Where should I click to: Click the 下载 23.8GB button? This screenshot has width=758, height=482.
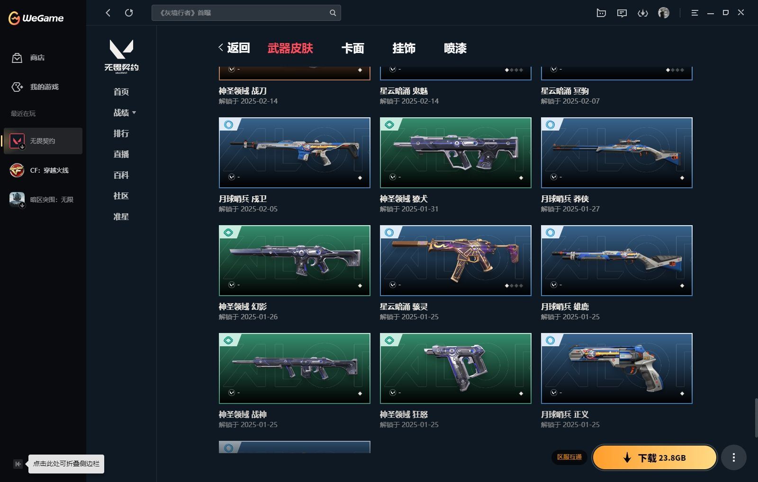point(655,457)
